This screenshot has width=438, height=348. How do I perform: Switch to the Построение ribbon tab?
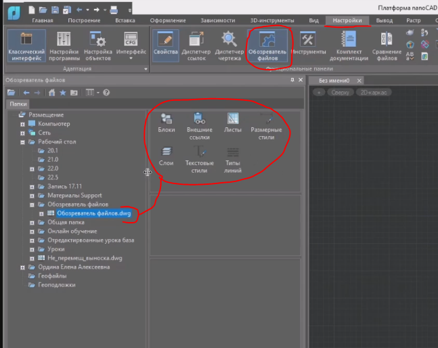84,20
